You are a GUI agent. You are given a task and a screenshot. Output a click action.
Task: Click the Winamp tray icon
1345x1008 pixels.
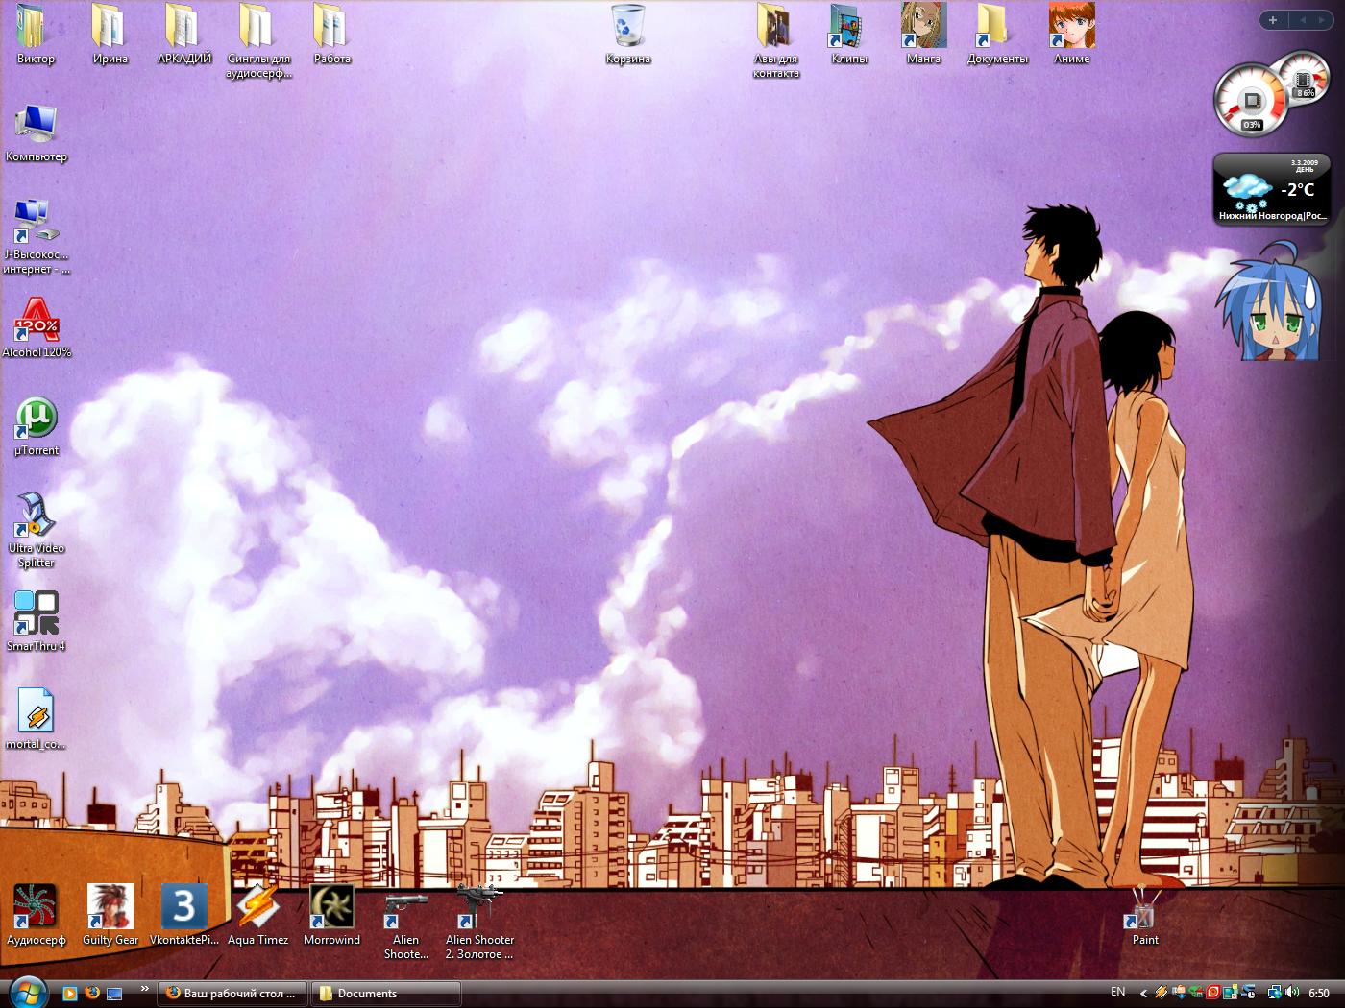1161,993
